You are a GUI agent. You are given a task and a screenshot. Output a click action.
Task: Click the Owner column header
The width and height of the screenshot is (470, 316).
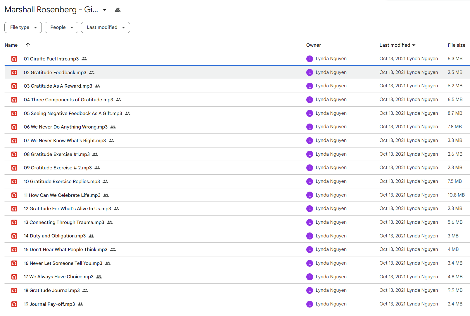(314, 45)
